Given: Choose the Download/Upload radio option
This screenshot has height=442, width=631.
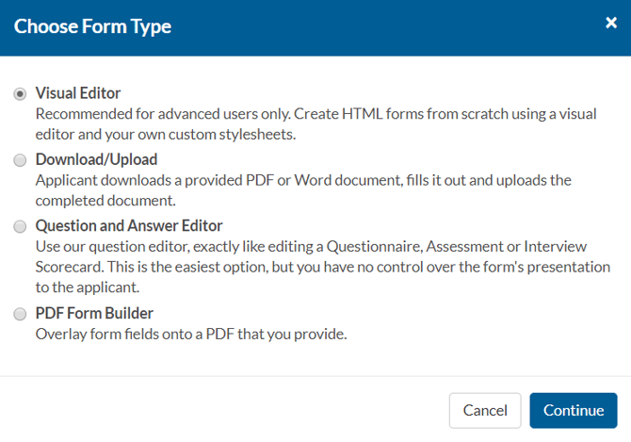Looking at the screenshot, I should point(20,160).
